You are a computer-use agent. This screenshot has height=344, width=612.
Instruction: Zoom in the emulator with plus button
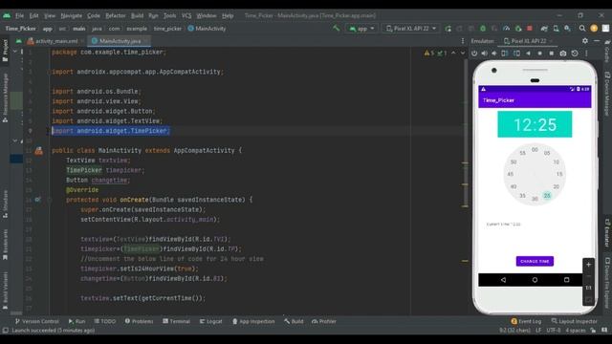click(x=588, y=265)
